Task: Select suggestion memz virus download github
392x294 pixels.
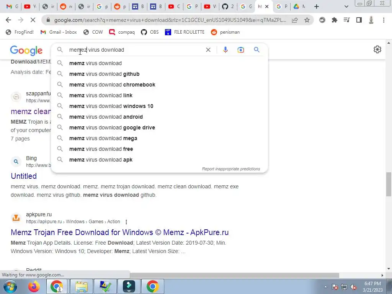Action: [160, 74]
